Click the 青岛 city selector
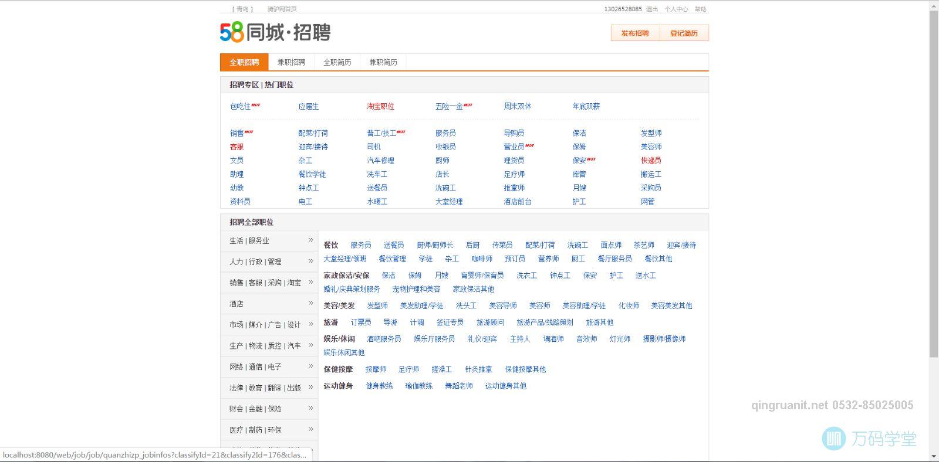Screen dimensions: 939x462 point(242,9)
